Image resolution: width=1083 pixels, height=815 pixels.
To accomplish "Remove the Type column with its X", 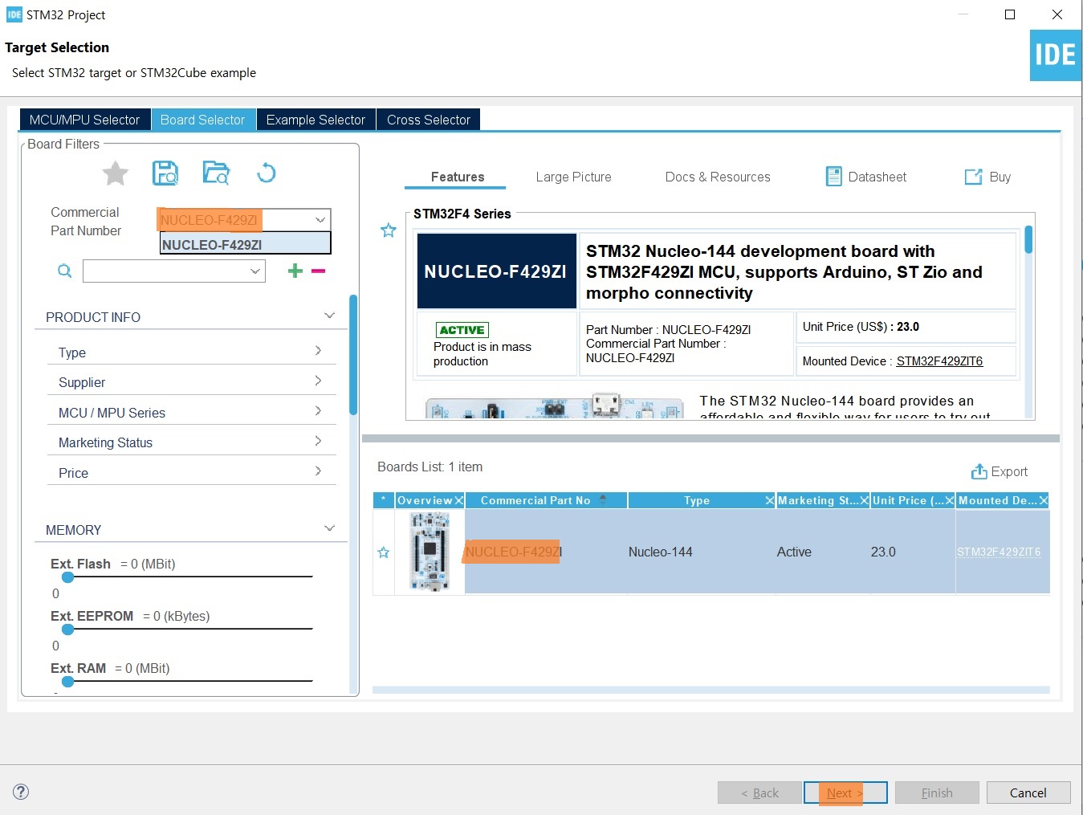I will click(x=770, y=500).
